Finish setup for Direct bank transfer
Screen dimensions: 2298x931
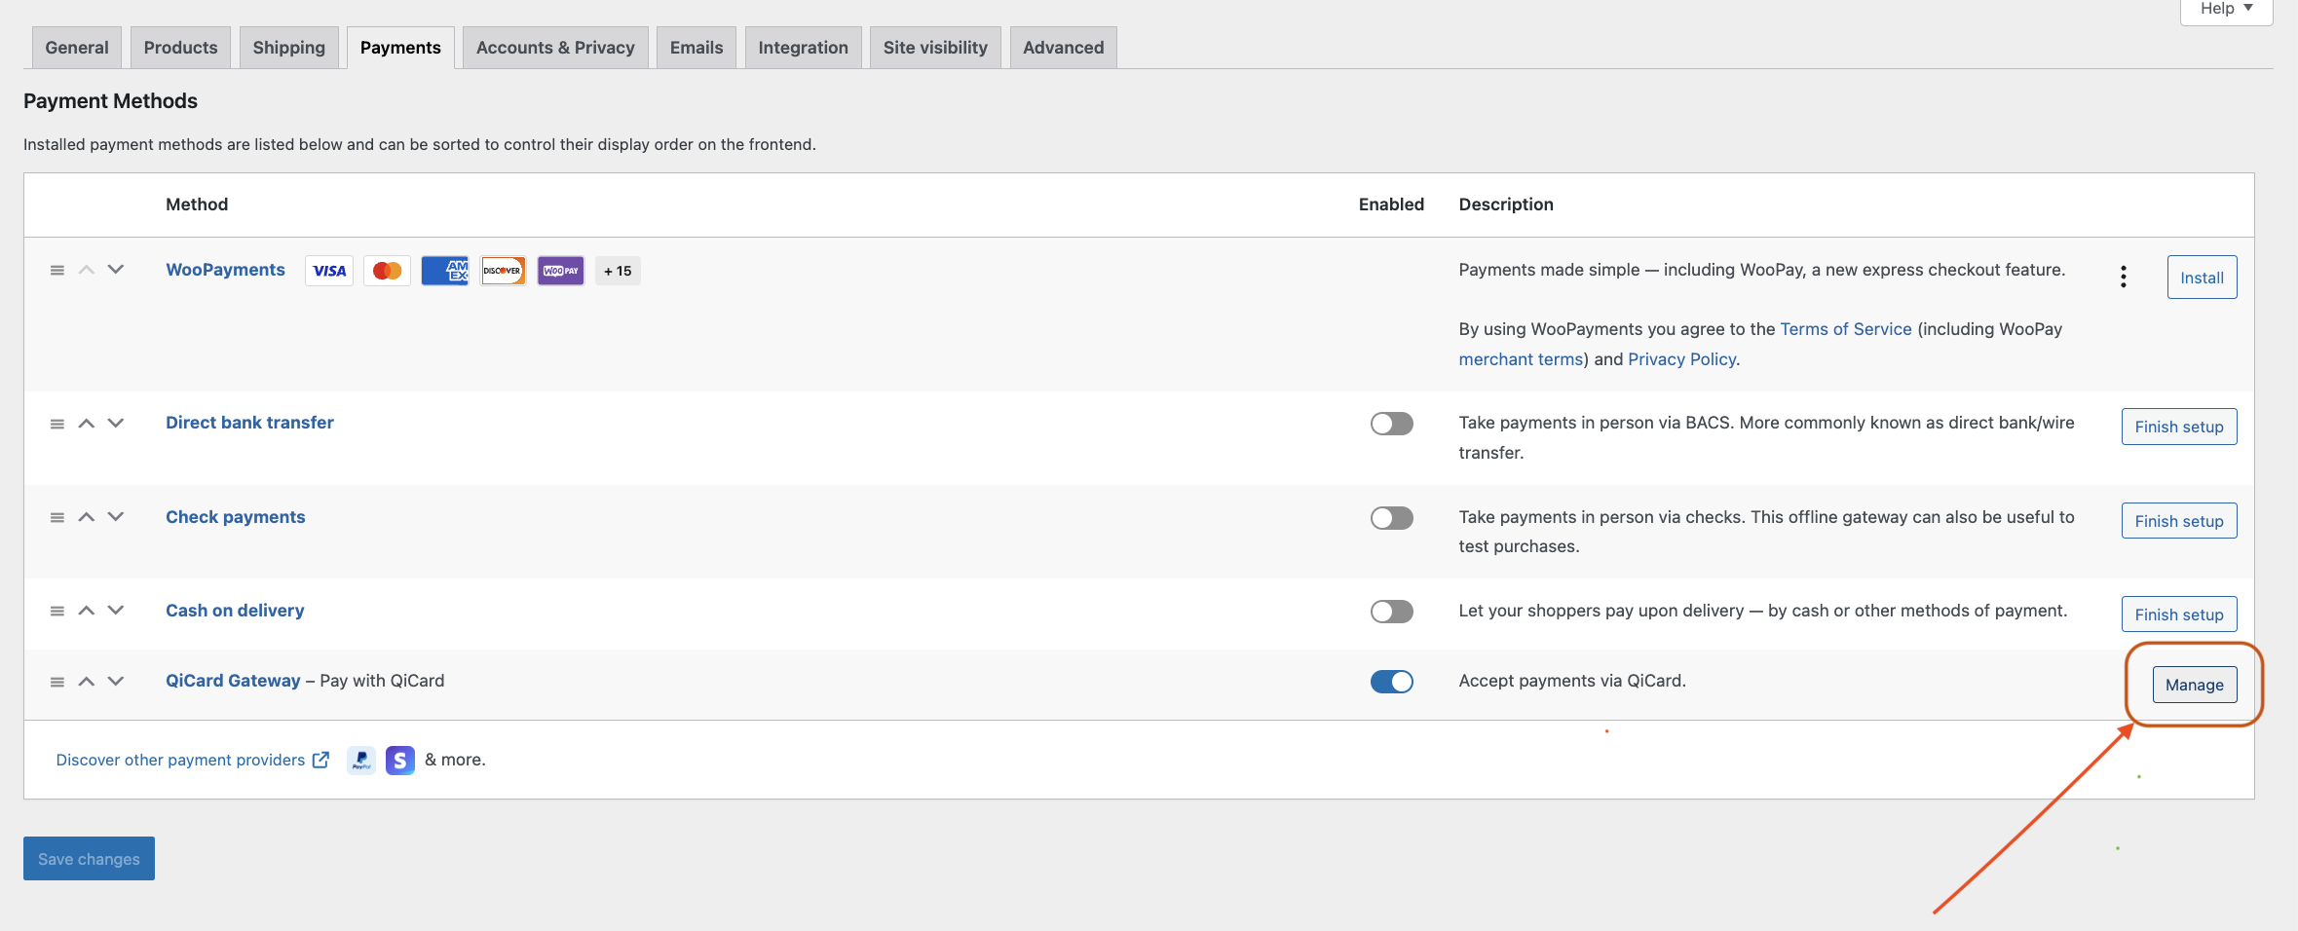2179,427
